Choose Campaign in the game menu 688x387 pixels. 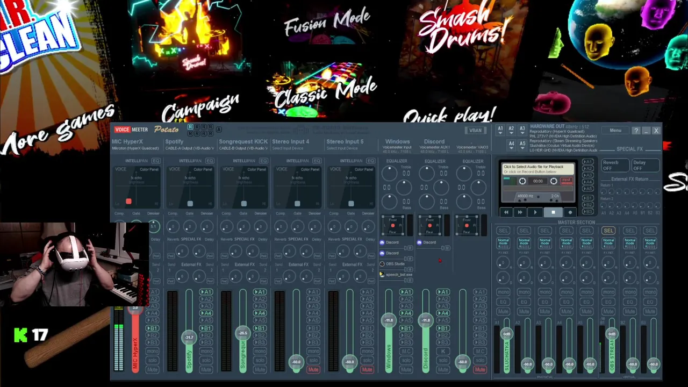coord(200,107)
